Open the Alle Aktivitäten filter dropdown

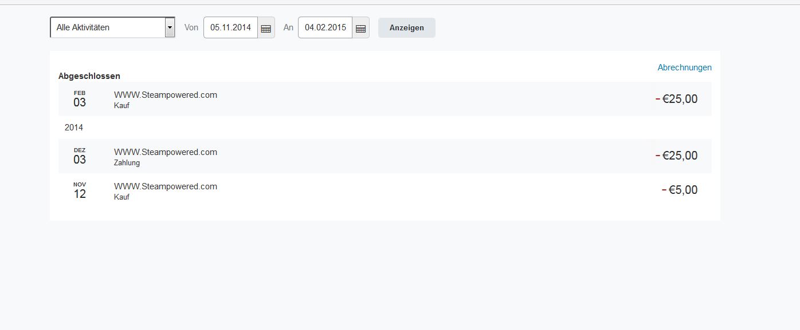[108, 27]
